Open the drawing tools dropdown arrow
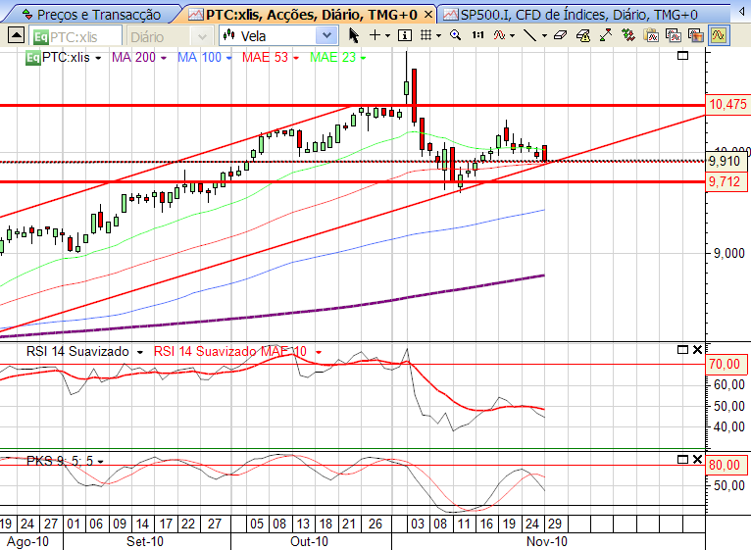Screen dimensions: 751x550 [x=544, y=36]
